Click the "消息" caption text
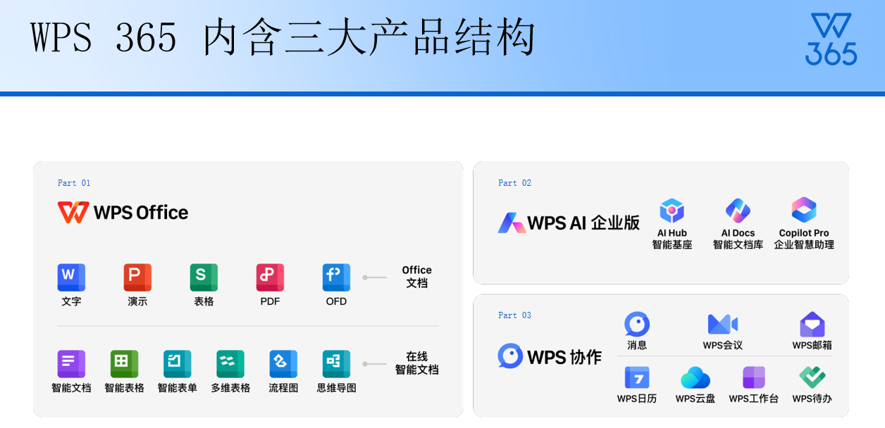 coord(637,346)
